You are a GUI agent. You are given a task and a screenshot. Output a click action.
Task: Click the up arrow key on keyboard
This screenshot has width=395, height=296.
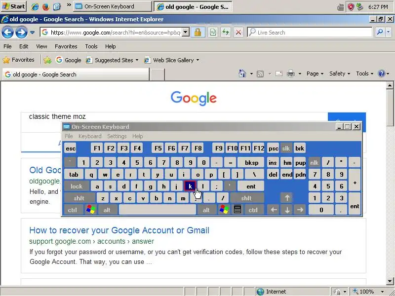tap(287, 198)
